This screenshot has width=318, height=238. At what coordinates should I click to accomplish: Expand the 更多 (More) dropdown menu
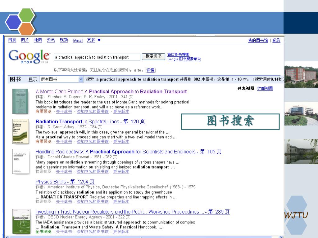coord(94,40)
